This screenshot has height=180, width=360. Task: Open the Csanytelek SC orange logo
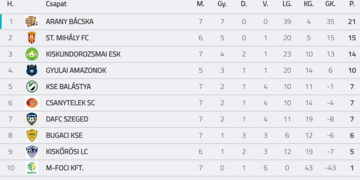pos(32,103)
